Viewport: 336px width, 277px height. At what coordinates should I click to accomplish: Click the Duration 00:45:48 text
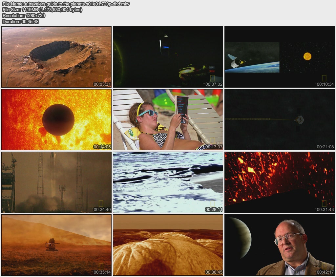pos(21,21)
